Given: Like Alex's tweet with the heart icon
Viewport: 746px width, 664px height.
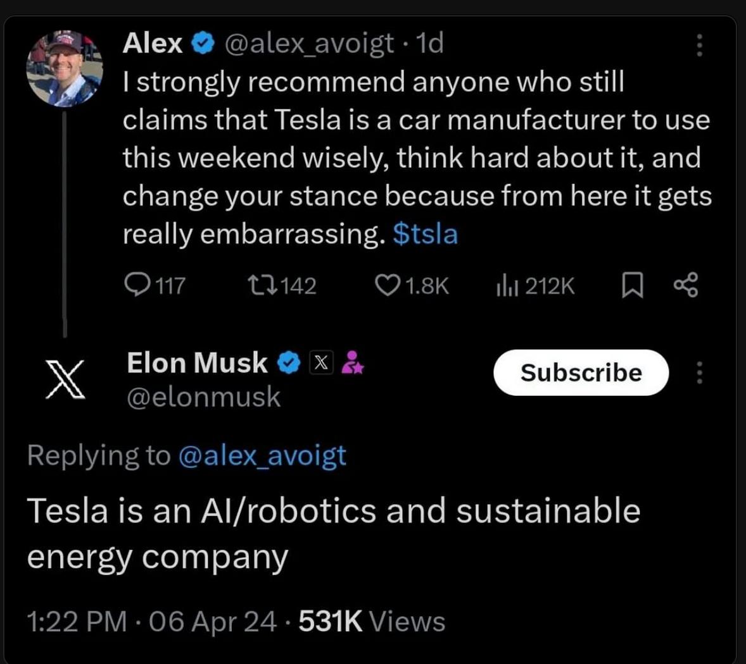Looking at the screenshot, I should pos(386,286).
